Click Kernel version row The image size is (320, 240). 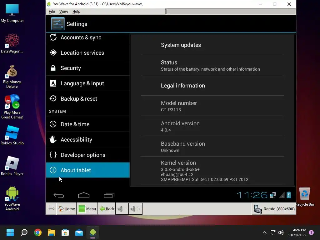click(212, 171)
